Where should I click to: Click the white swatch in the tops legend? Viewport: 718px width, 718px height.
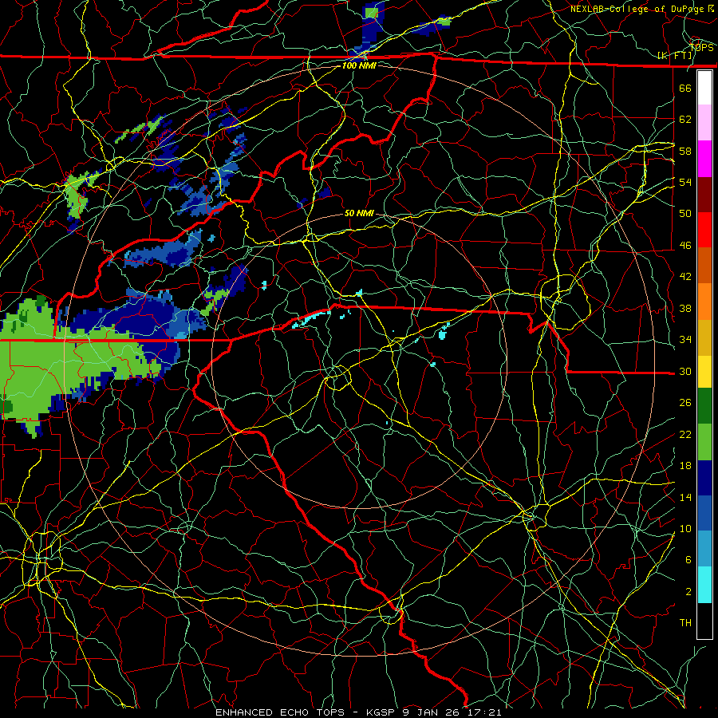704,88
